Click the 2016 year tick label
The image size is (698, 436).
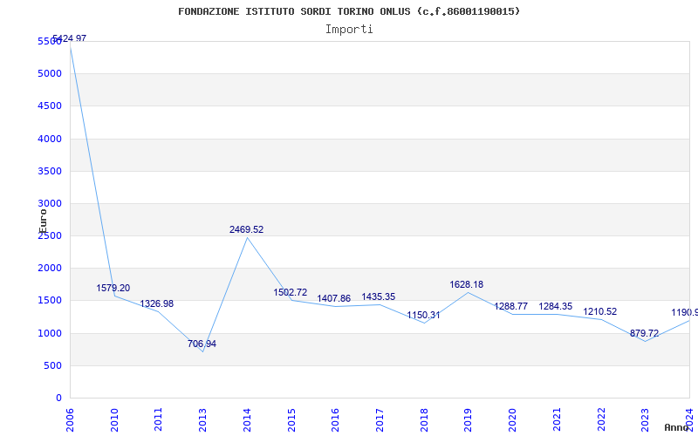(336, 417)
